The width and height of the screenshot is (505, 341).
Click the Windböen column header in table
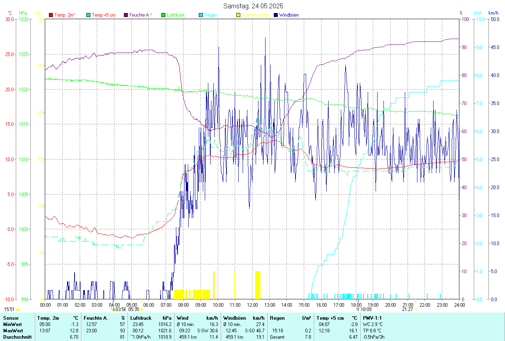234,318
